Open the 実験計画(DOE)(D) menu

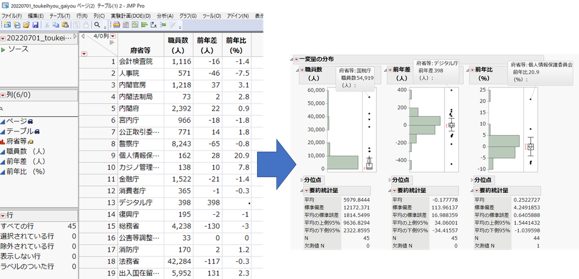coord(131,16)
